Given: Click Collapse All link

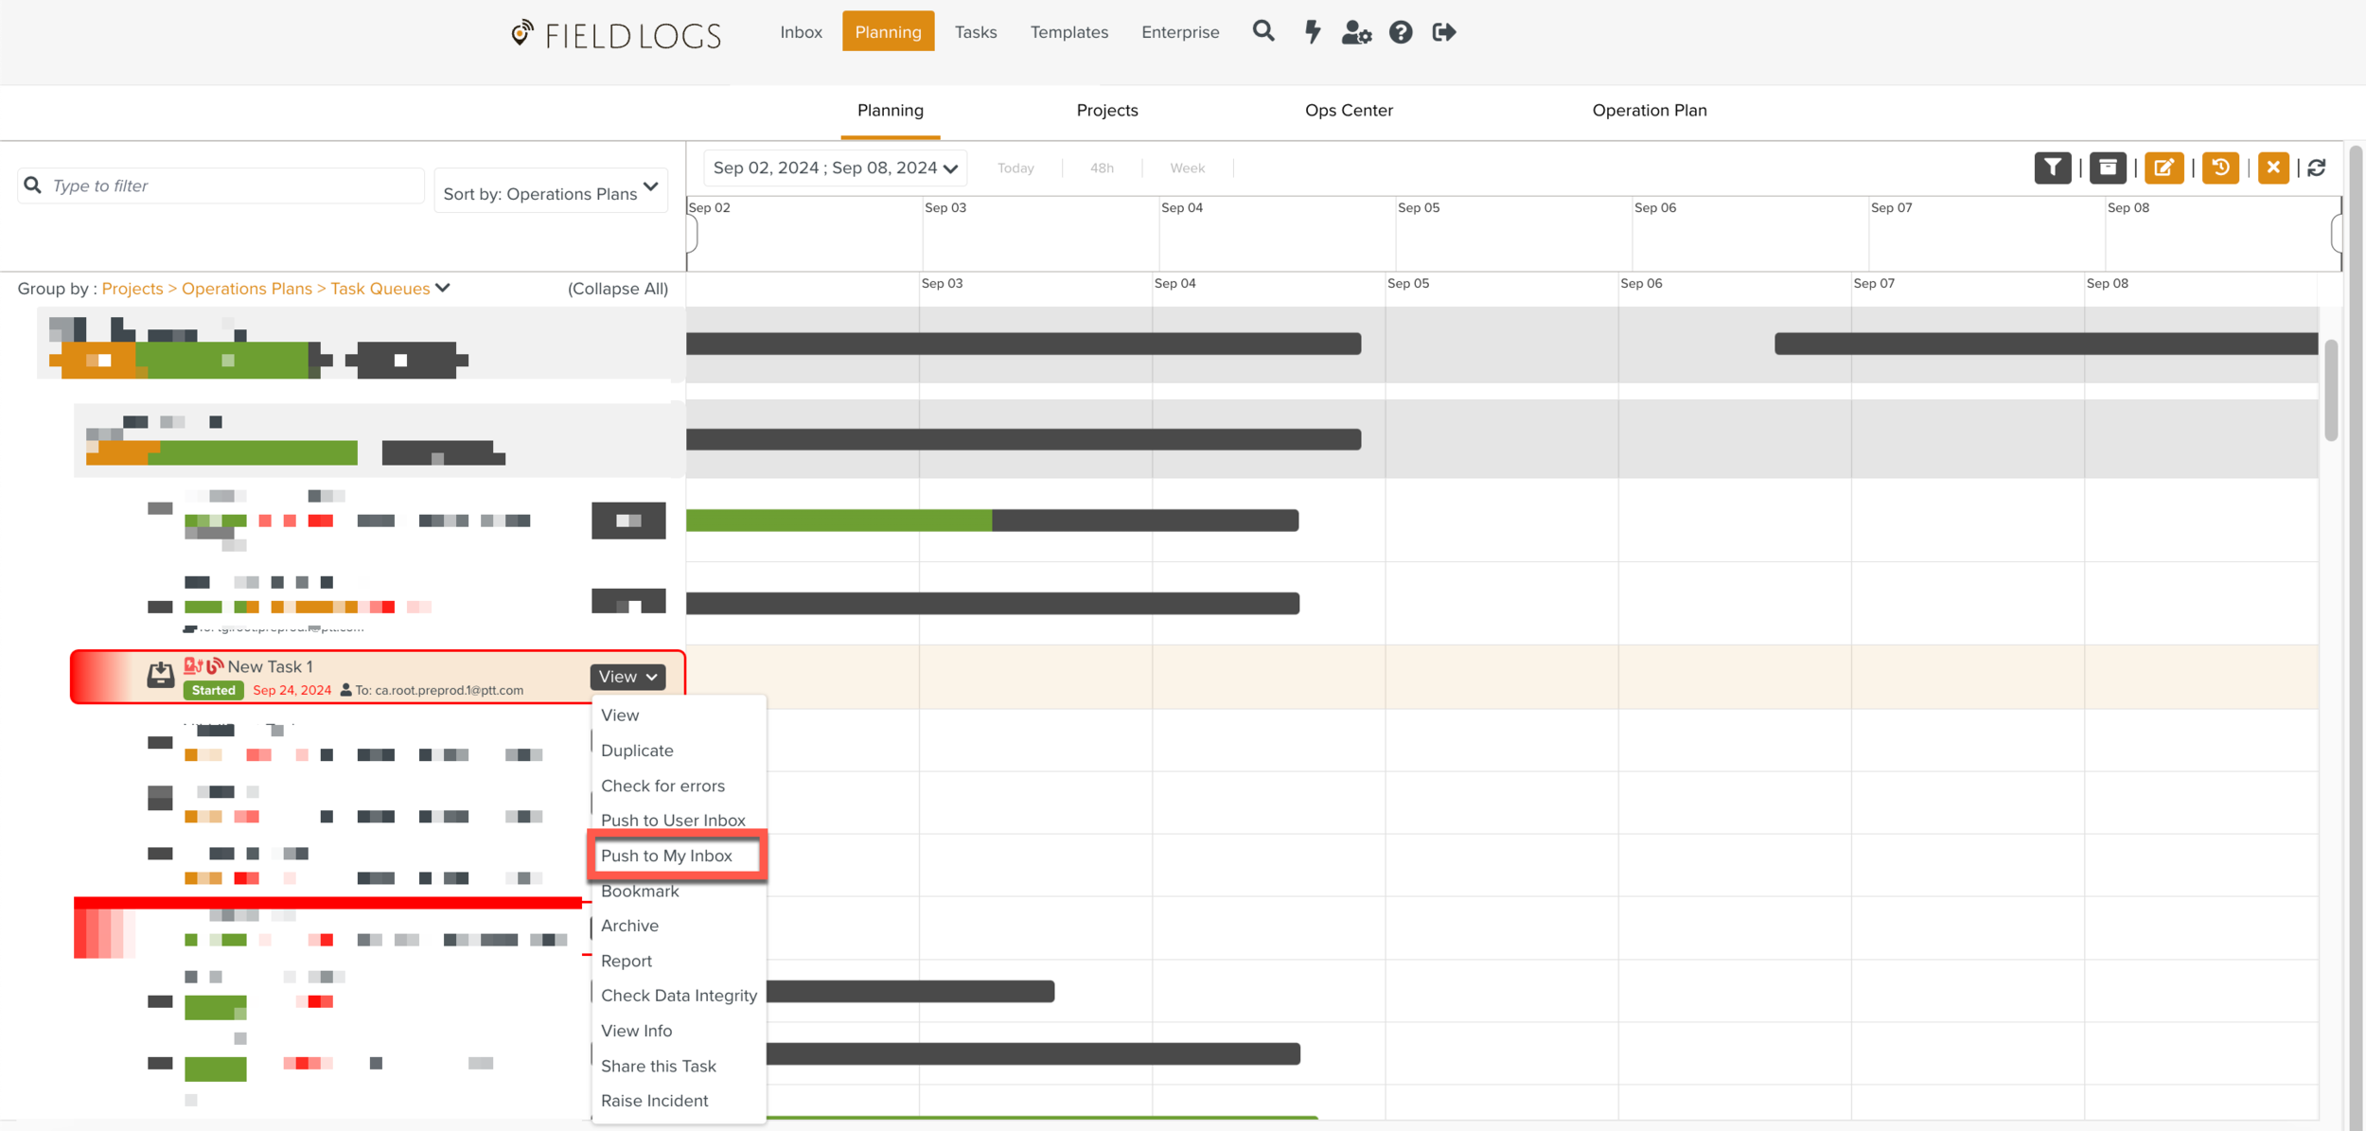Looking at the screenshot, I should (617, 289).
